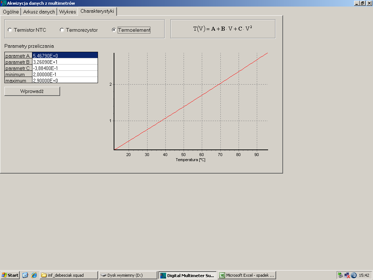The width and height of the screenshot is (373, 280).
Task: Restore down the Akwizycja danych window
Action: click(362, 3)
